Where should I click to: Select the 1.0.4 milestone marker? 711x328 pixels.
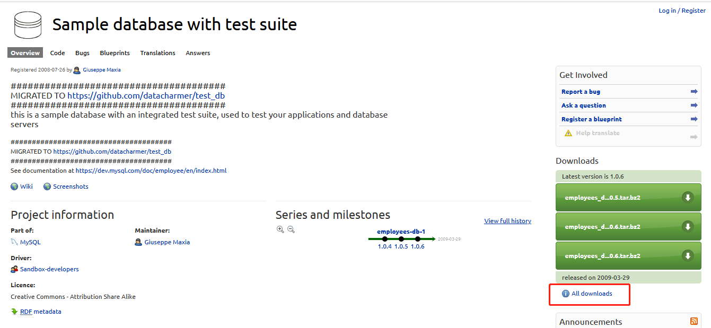pos(385,239)
